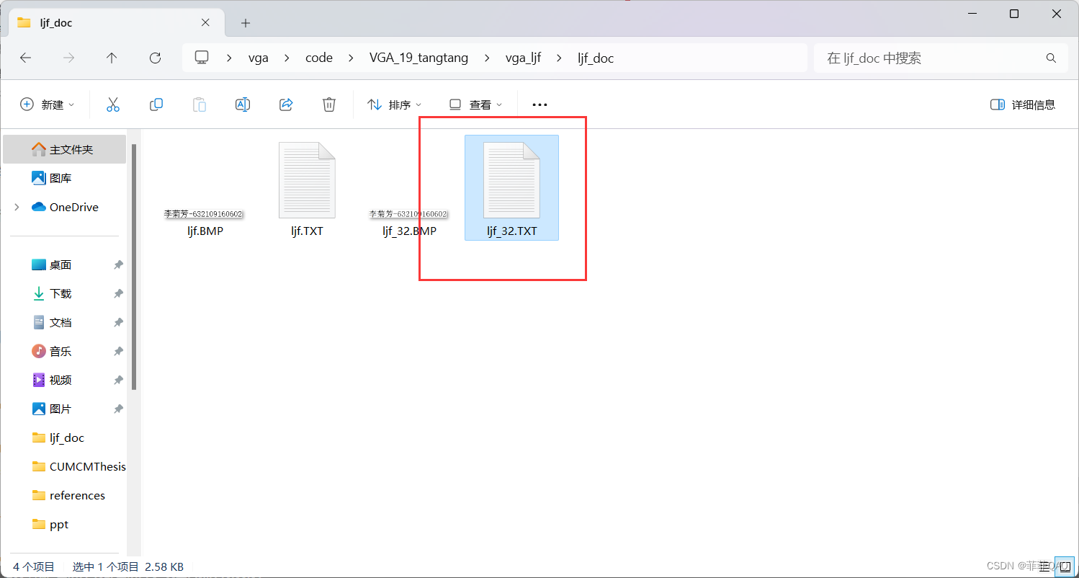Expand chevron after VGA_19_tangtang in path
The width and height of the screenshot is (1079, 578).
click(x=487, y=58)
